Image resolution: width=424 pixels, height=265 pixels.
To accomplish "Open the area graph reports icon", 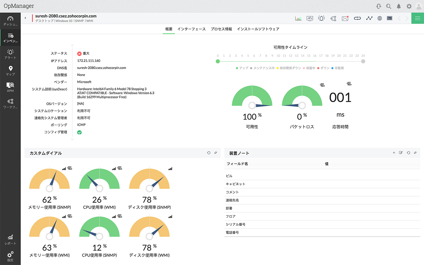I will tap(298, 18).
